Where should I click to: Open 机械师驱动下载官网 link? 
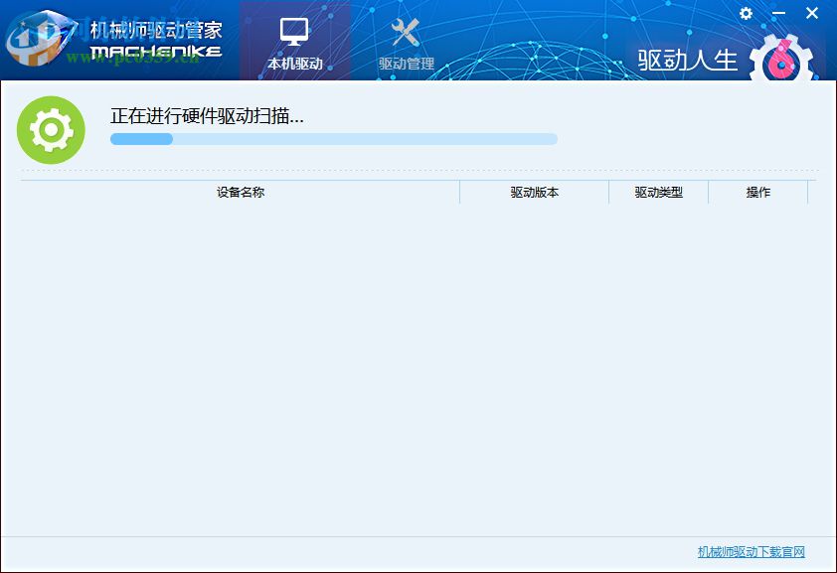(x=753, y=551)
